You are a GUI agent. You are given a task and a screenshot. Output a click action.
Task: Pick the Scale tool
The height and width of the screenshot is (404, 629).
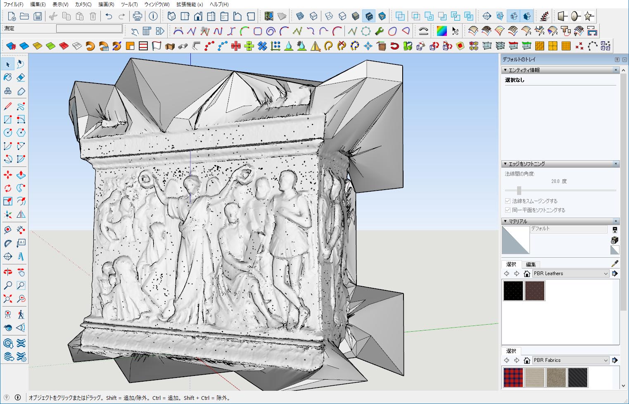coord(7,201)
